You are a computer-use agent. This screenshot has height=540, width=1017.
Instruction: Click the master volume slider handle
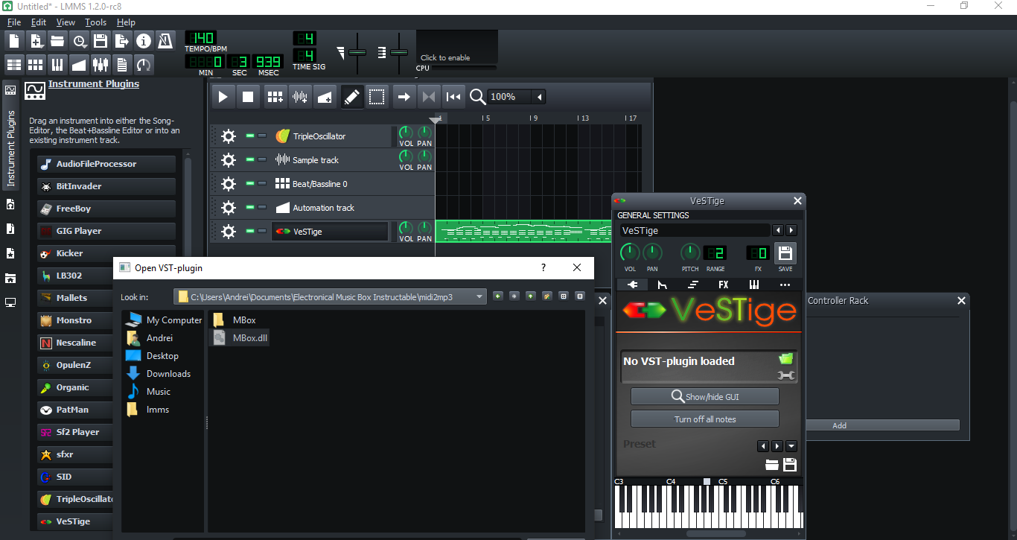tap(358, 52)
